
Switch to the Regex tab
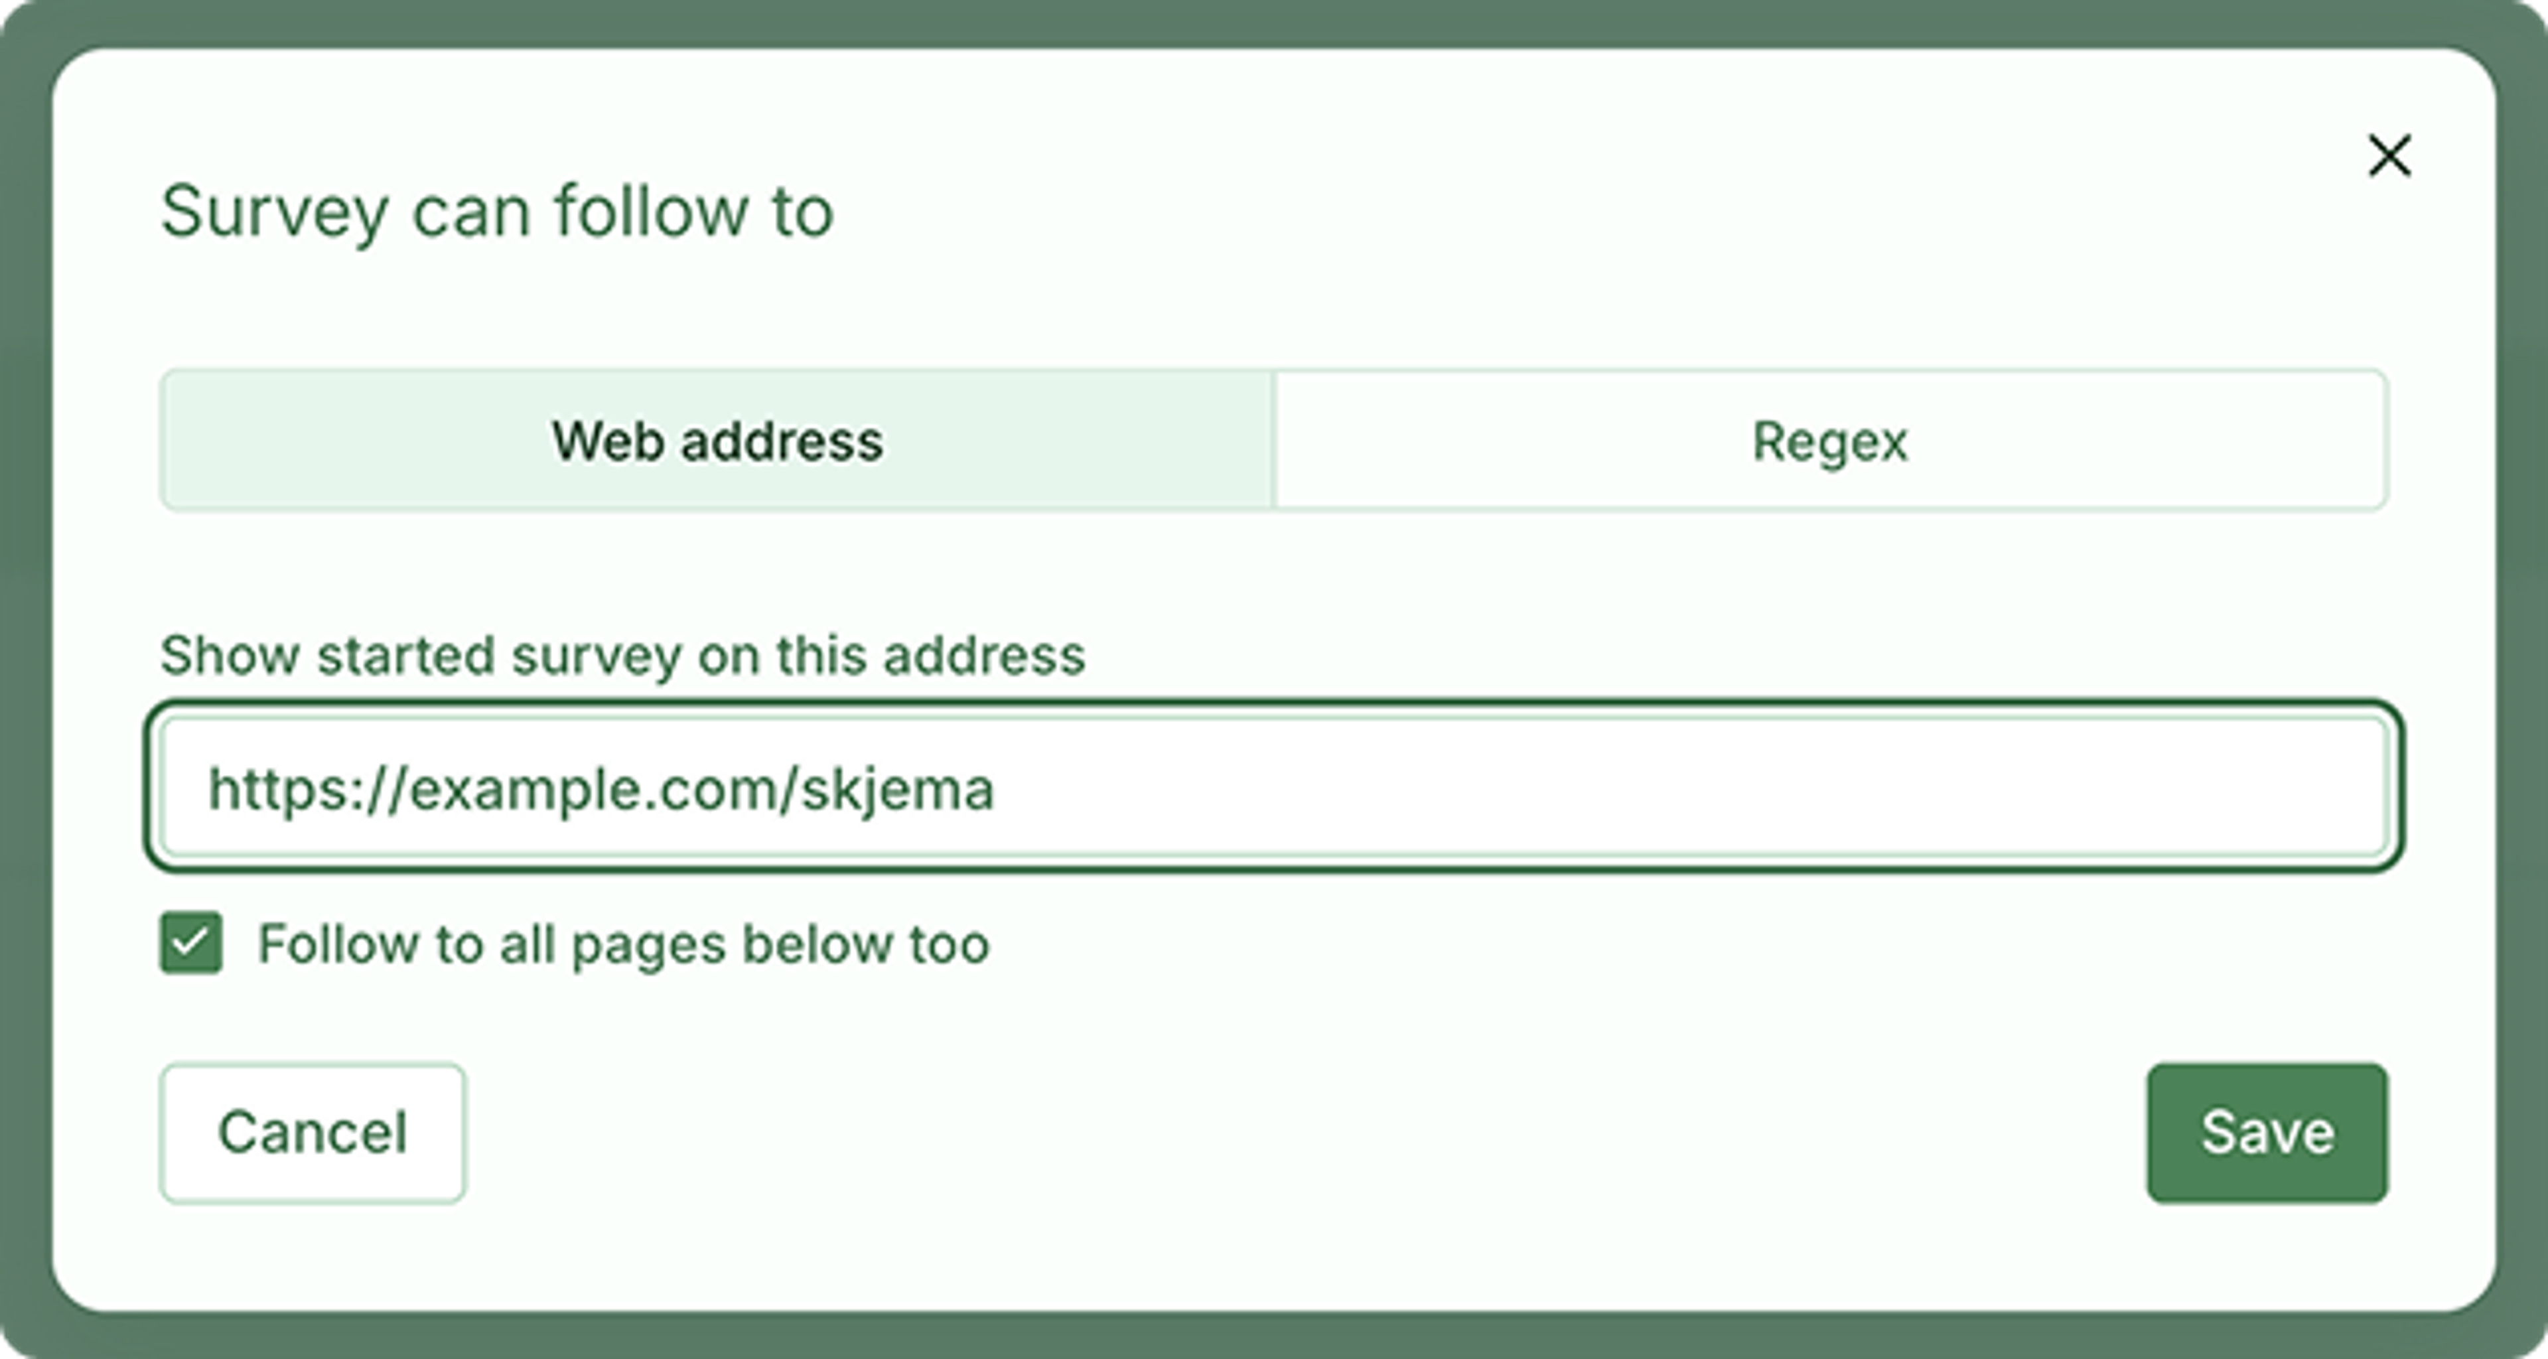click(x=1831, y=440)
